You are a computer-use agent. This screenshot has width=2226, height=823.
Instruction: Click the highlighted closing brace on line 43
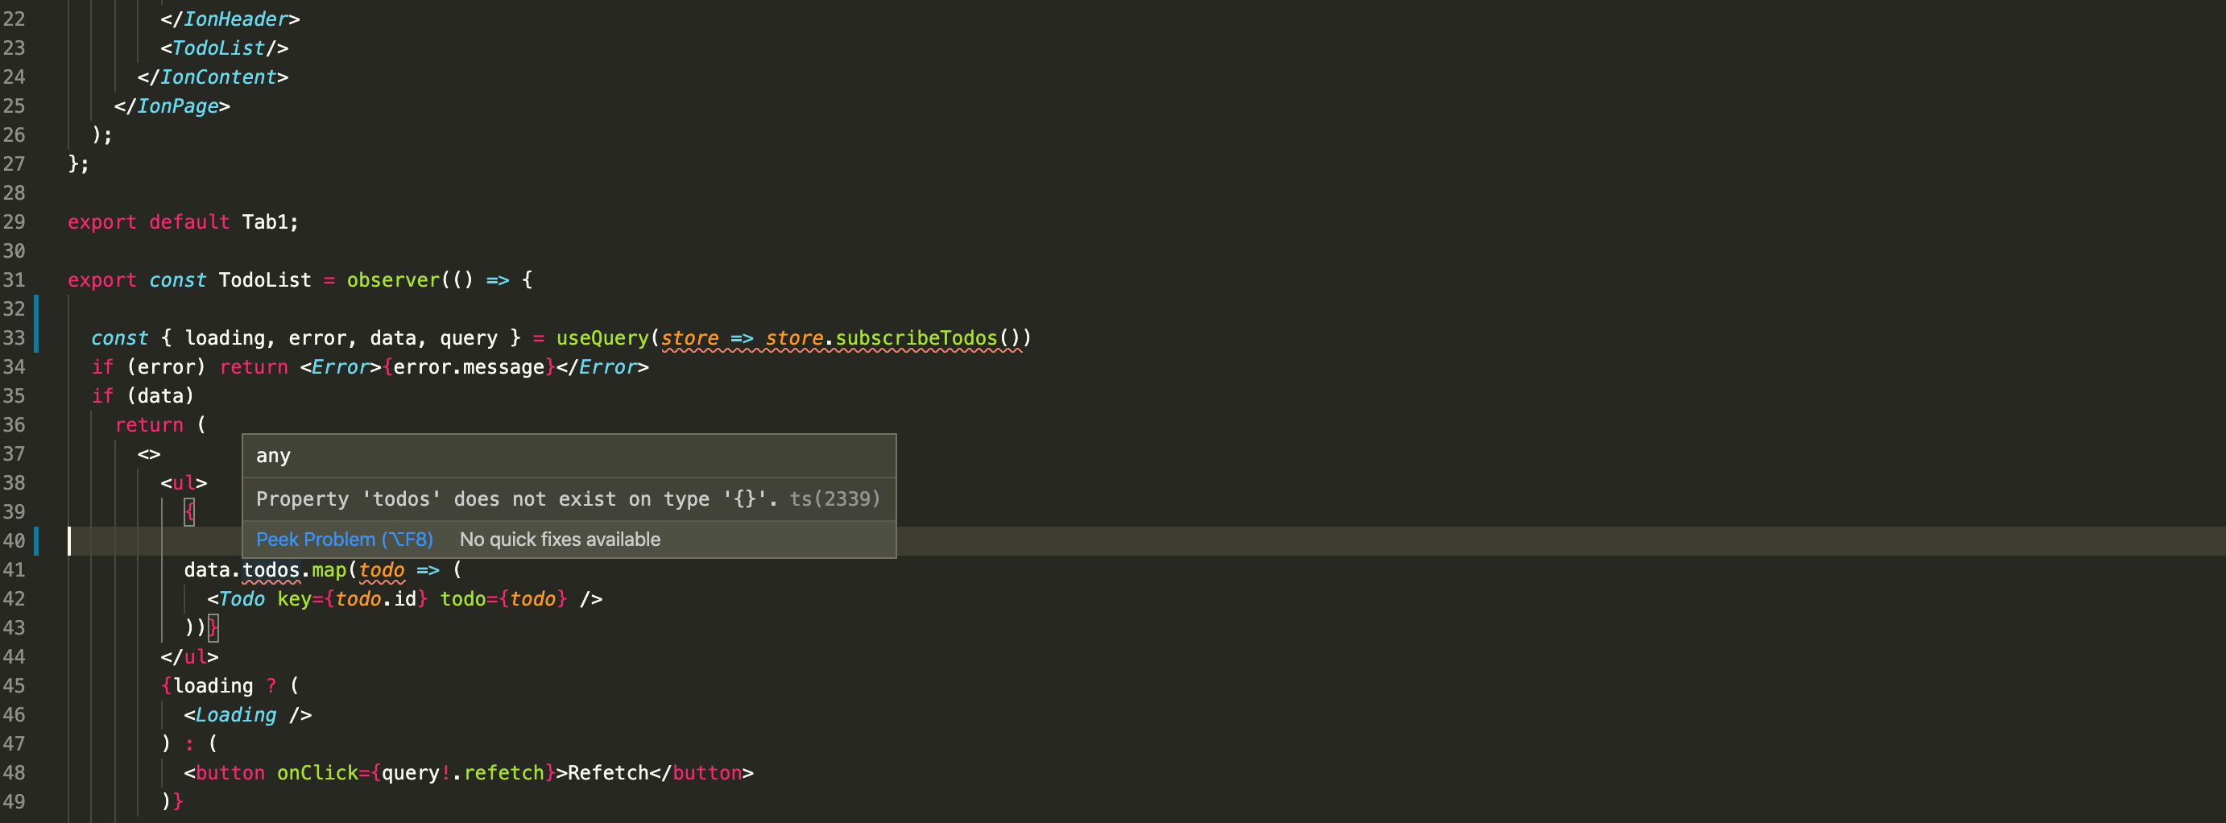(213, 627)
